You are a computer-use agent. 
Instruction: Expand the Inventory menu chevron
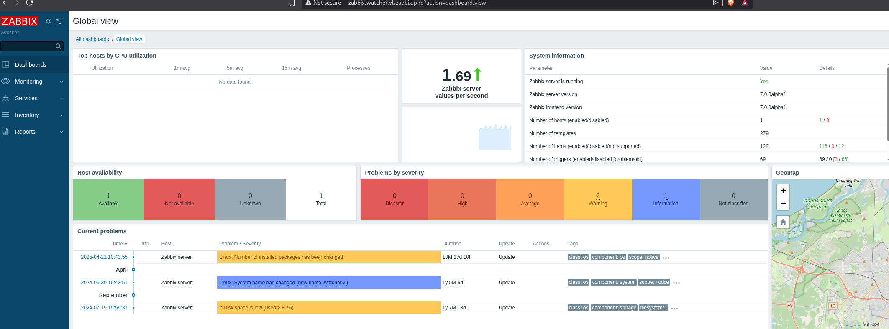point(61,115)
